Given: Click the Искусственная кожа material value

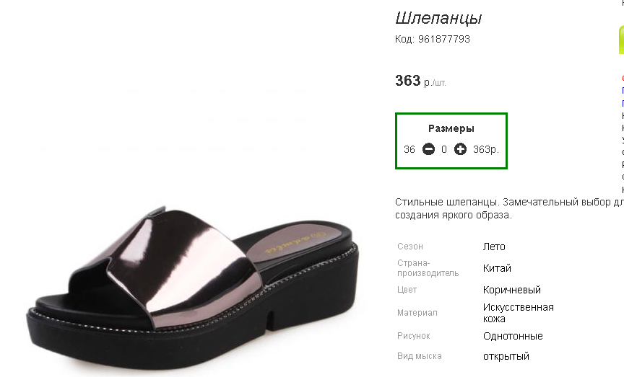Looking at the screenshot, I should (x=518, y=313).
